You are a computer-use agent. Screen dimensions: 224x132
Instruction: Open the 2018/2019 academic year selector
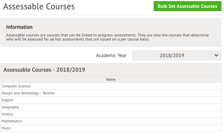point(177,55)
